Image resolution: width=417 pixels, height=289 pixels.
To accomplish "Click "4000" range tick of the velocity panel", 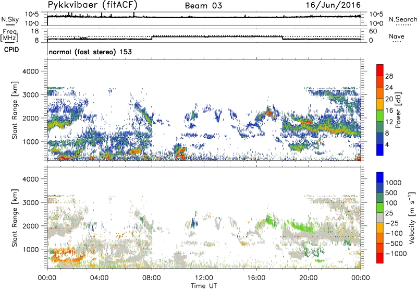I will 30,179.
